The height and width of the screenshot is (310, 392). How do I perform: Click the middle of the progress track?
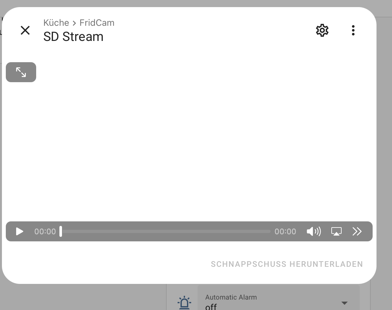165,231
